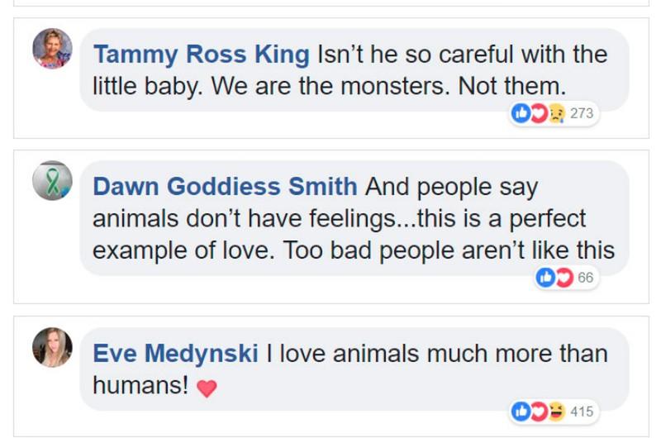Image resolution: width=661 pixels, height=438 pixels.
Task: Tap the Love reaction on Eve's comment
Action: tap(538, 411)
